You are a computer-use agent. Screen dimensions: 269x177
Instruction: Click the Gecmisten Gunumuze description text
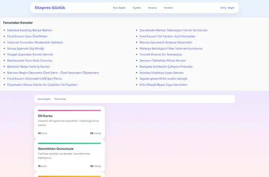(64, 156)
